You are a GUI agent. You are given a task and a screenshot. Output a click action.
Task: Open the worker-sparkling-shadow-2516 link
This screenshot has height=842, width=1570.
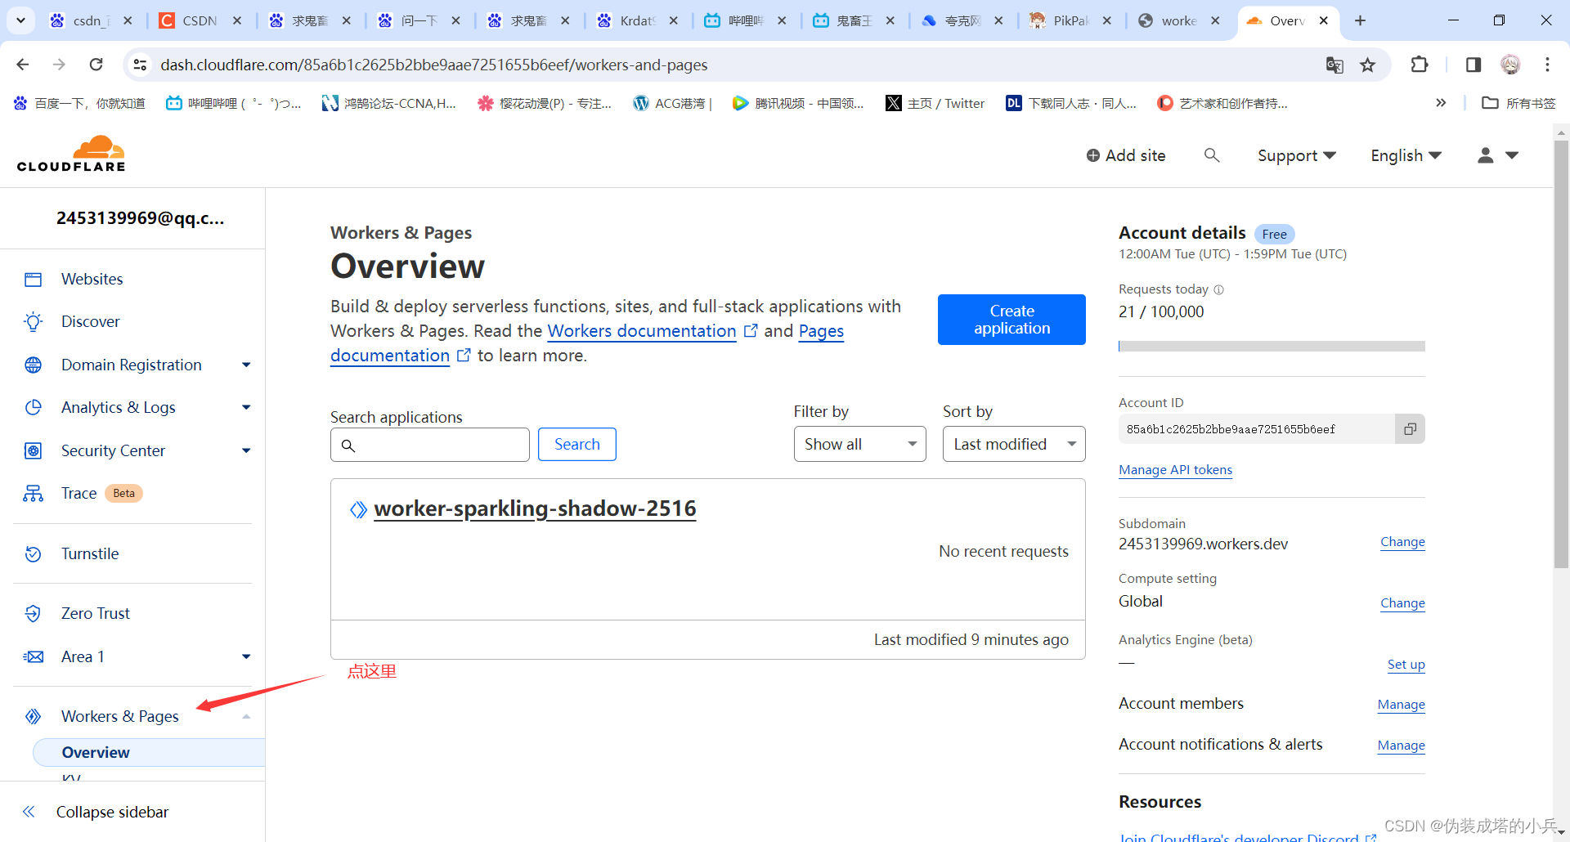pos(535,508)
